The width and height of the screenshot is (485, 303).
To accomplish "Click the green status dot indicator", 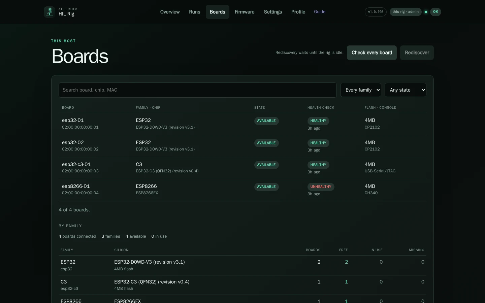I will click(x=426, y=12).
